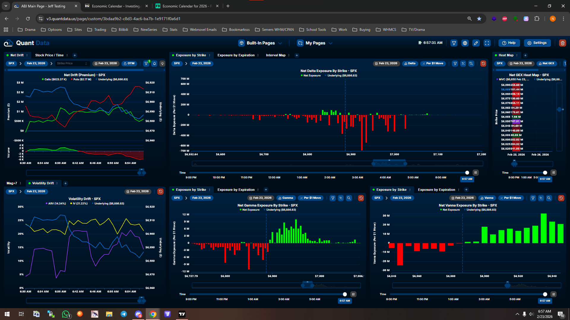Switch to Stock Price / Time tab

tap(49, 55)
